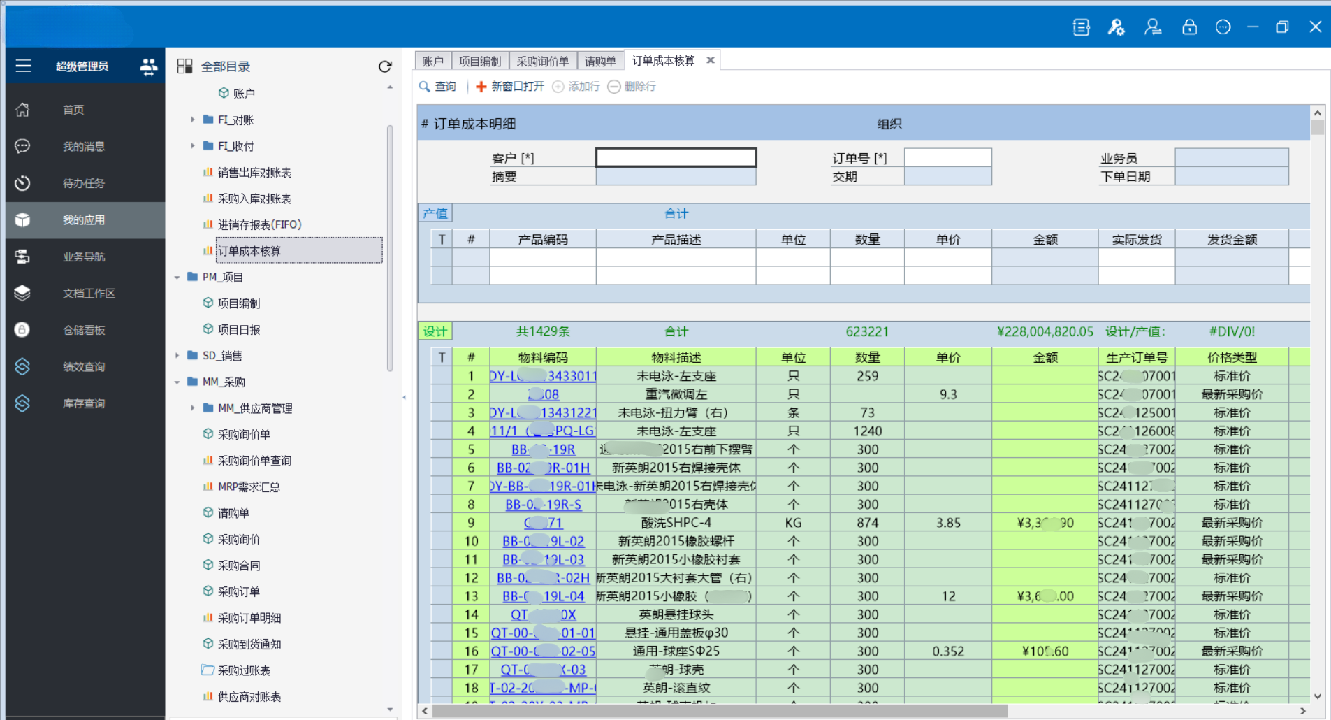Click the 客户 input field
Screen dimensions: 1331x720
[676, 158]
